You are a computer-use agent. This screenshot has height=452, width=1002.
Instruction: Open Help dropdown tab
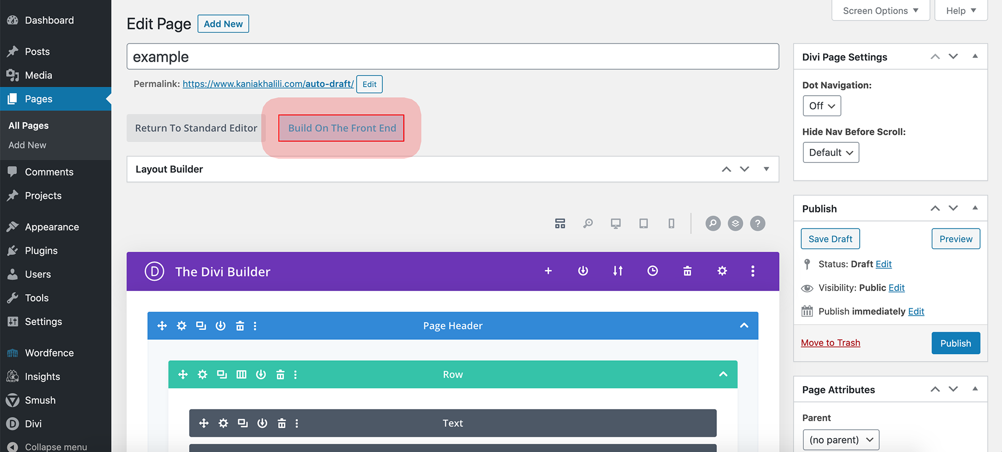point(961,11)
